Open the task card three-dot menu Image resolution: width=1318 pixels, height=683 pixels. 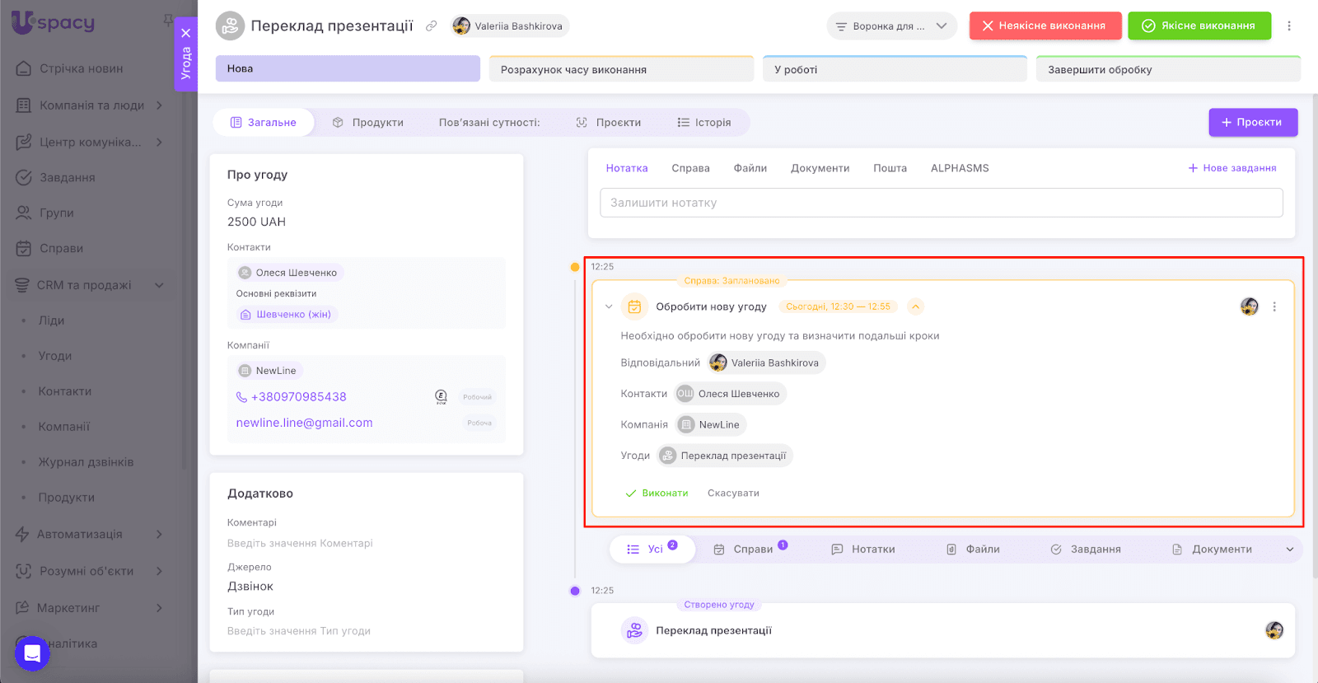pos(1274,306)
